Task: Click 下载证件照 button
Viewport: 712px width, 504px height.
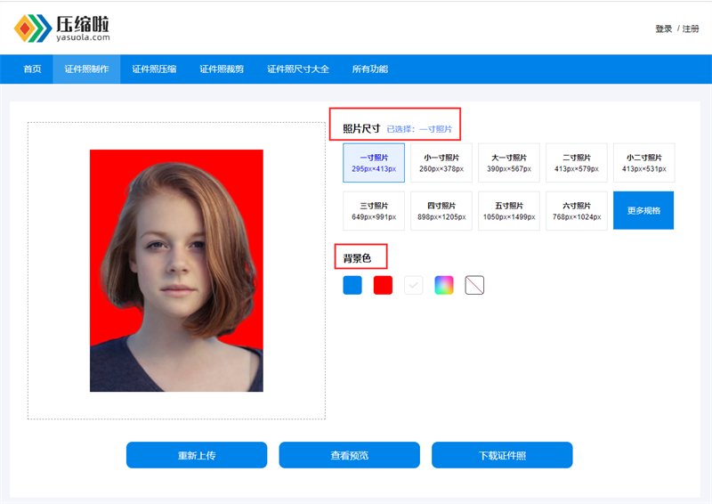Action: coord(502,455)
